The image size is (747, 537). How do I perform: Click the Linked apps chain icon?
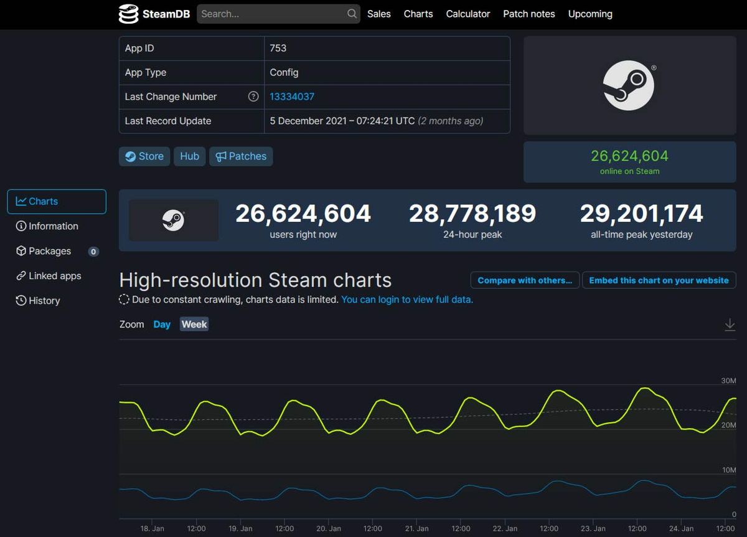pyautogui.click(x=21, y=275)
